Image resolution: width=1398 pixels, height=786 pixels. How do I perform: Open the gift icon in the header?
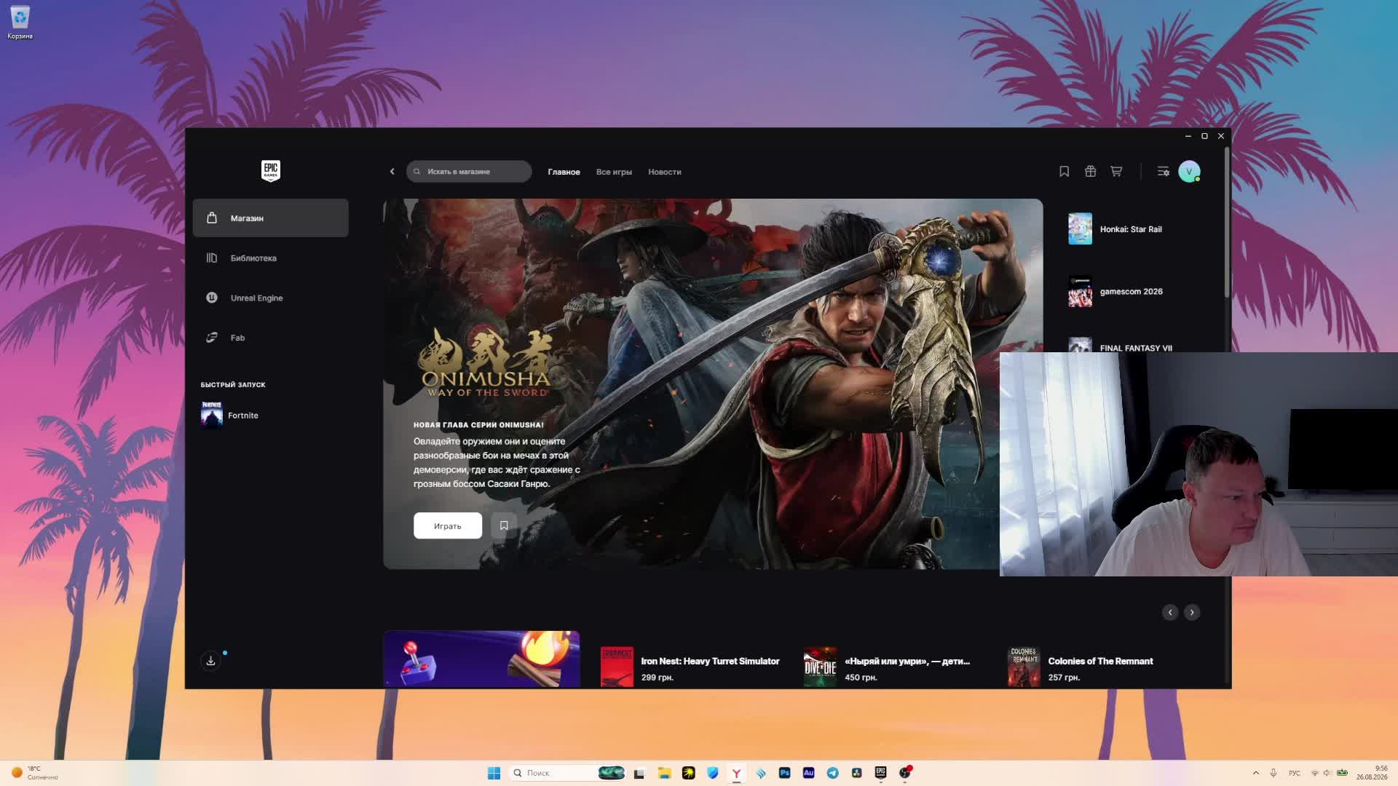pos(1090,172)
